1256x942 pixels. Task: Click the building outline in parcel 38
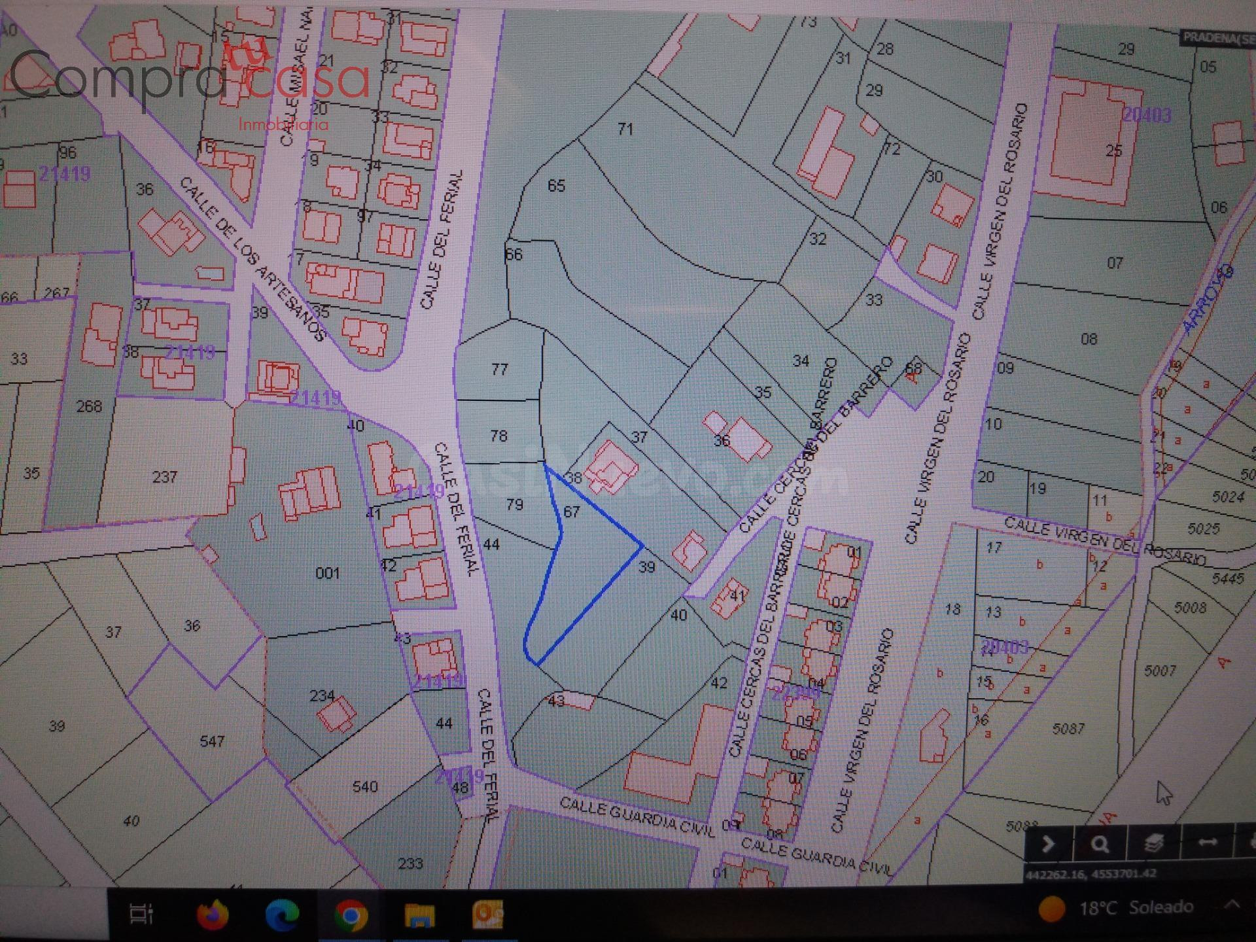point(611,467)
